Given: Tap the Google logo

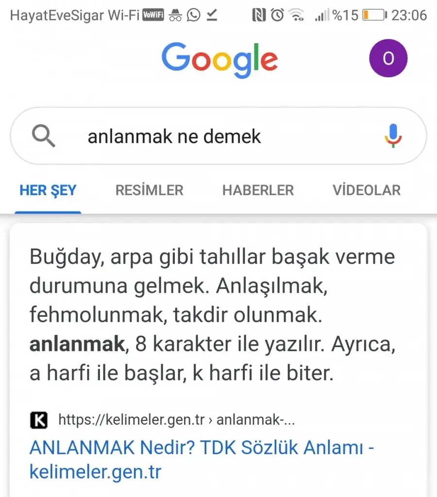Looking at the screenshot, I should (219, 60).
